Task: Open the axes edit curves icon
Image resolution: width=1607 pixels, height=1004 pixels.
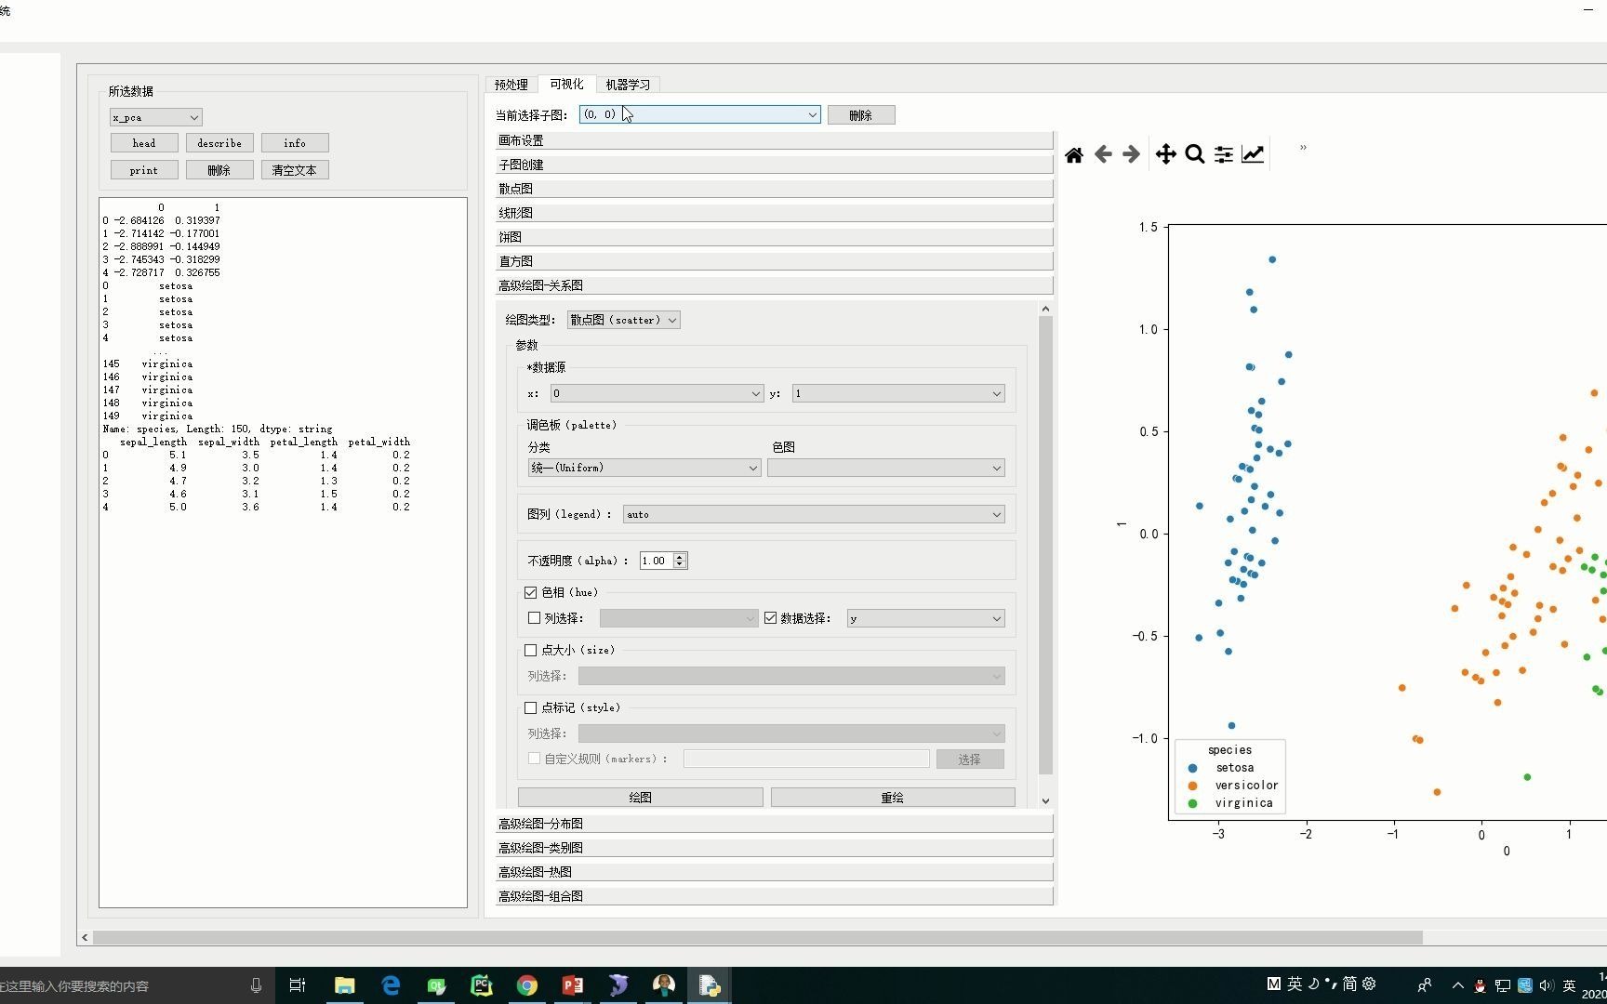Action: (x=1253, y=154)
